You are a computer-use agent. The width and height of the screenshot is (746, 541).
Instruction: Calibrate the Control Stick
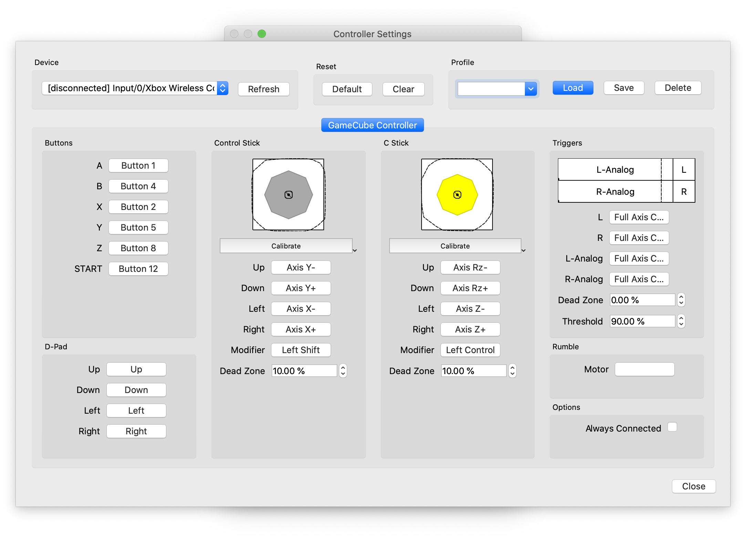point(286,246)
